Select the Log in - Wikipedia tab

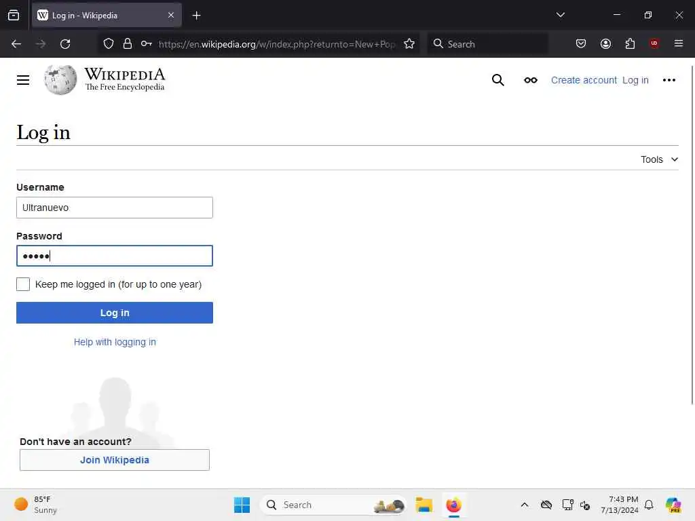107,15
